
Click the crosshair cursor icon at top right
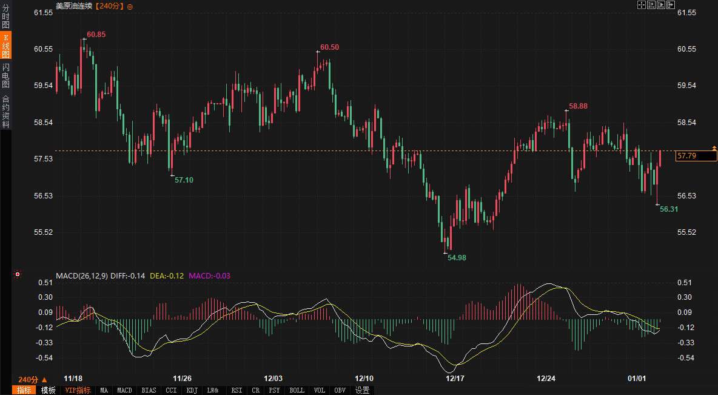641,5
